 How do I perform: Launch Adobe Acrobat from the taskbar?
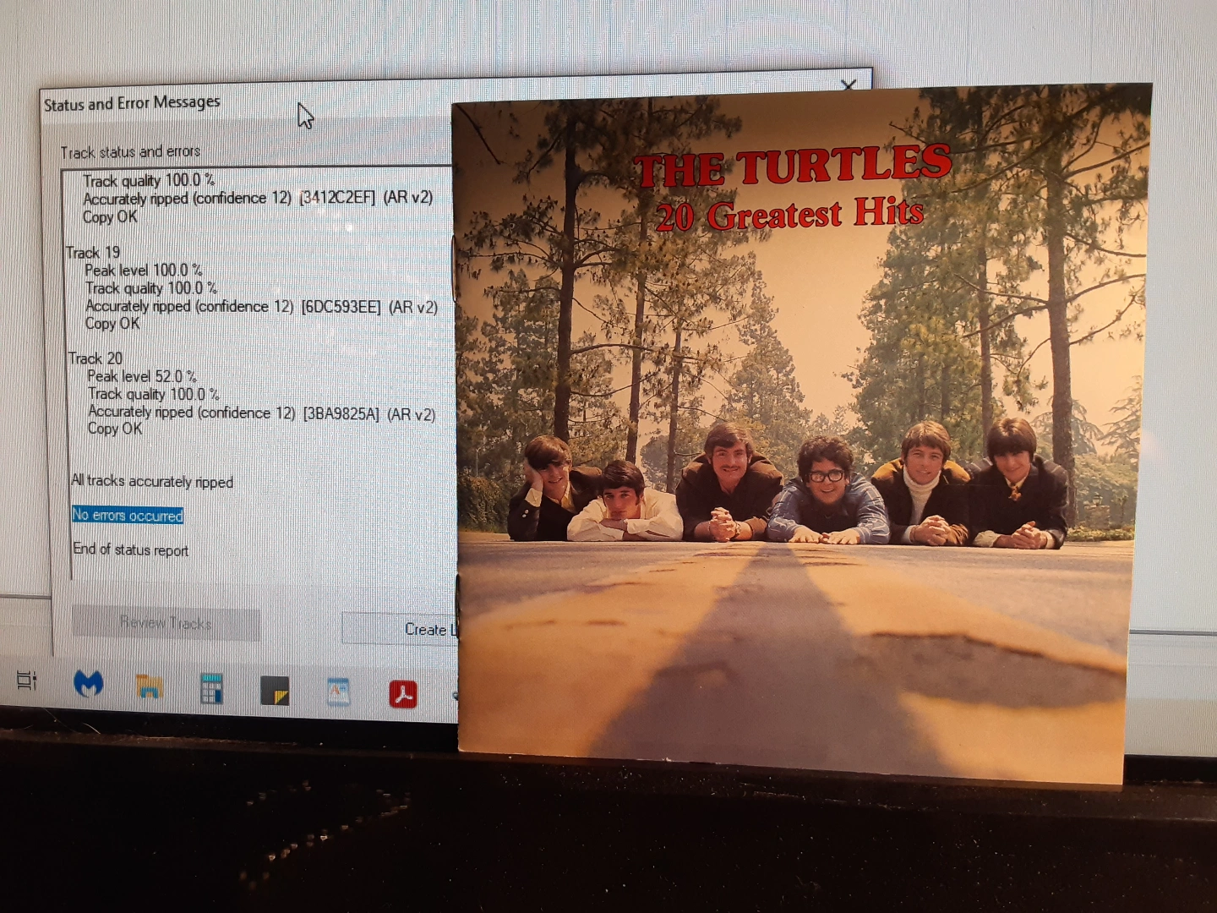point(403,693)
